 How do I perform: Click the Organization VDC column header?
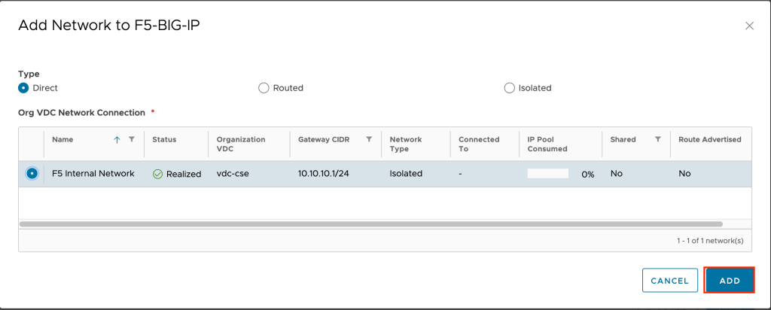coord(241,144)
